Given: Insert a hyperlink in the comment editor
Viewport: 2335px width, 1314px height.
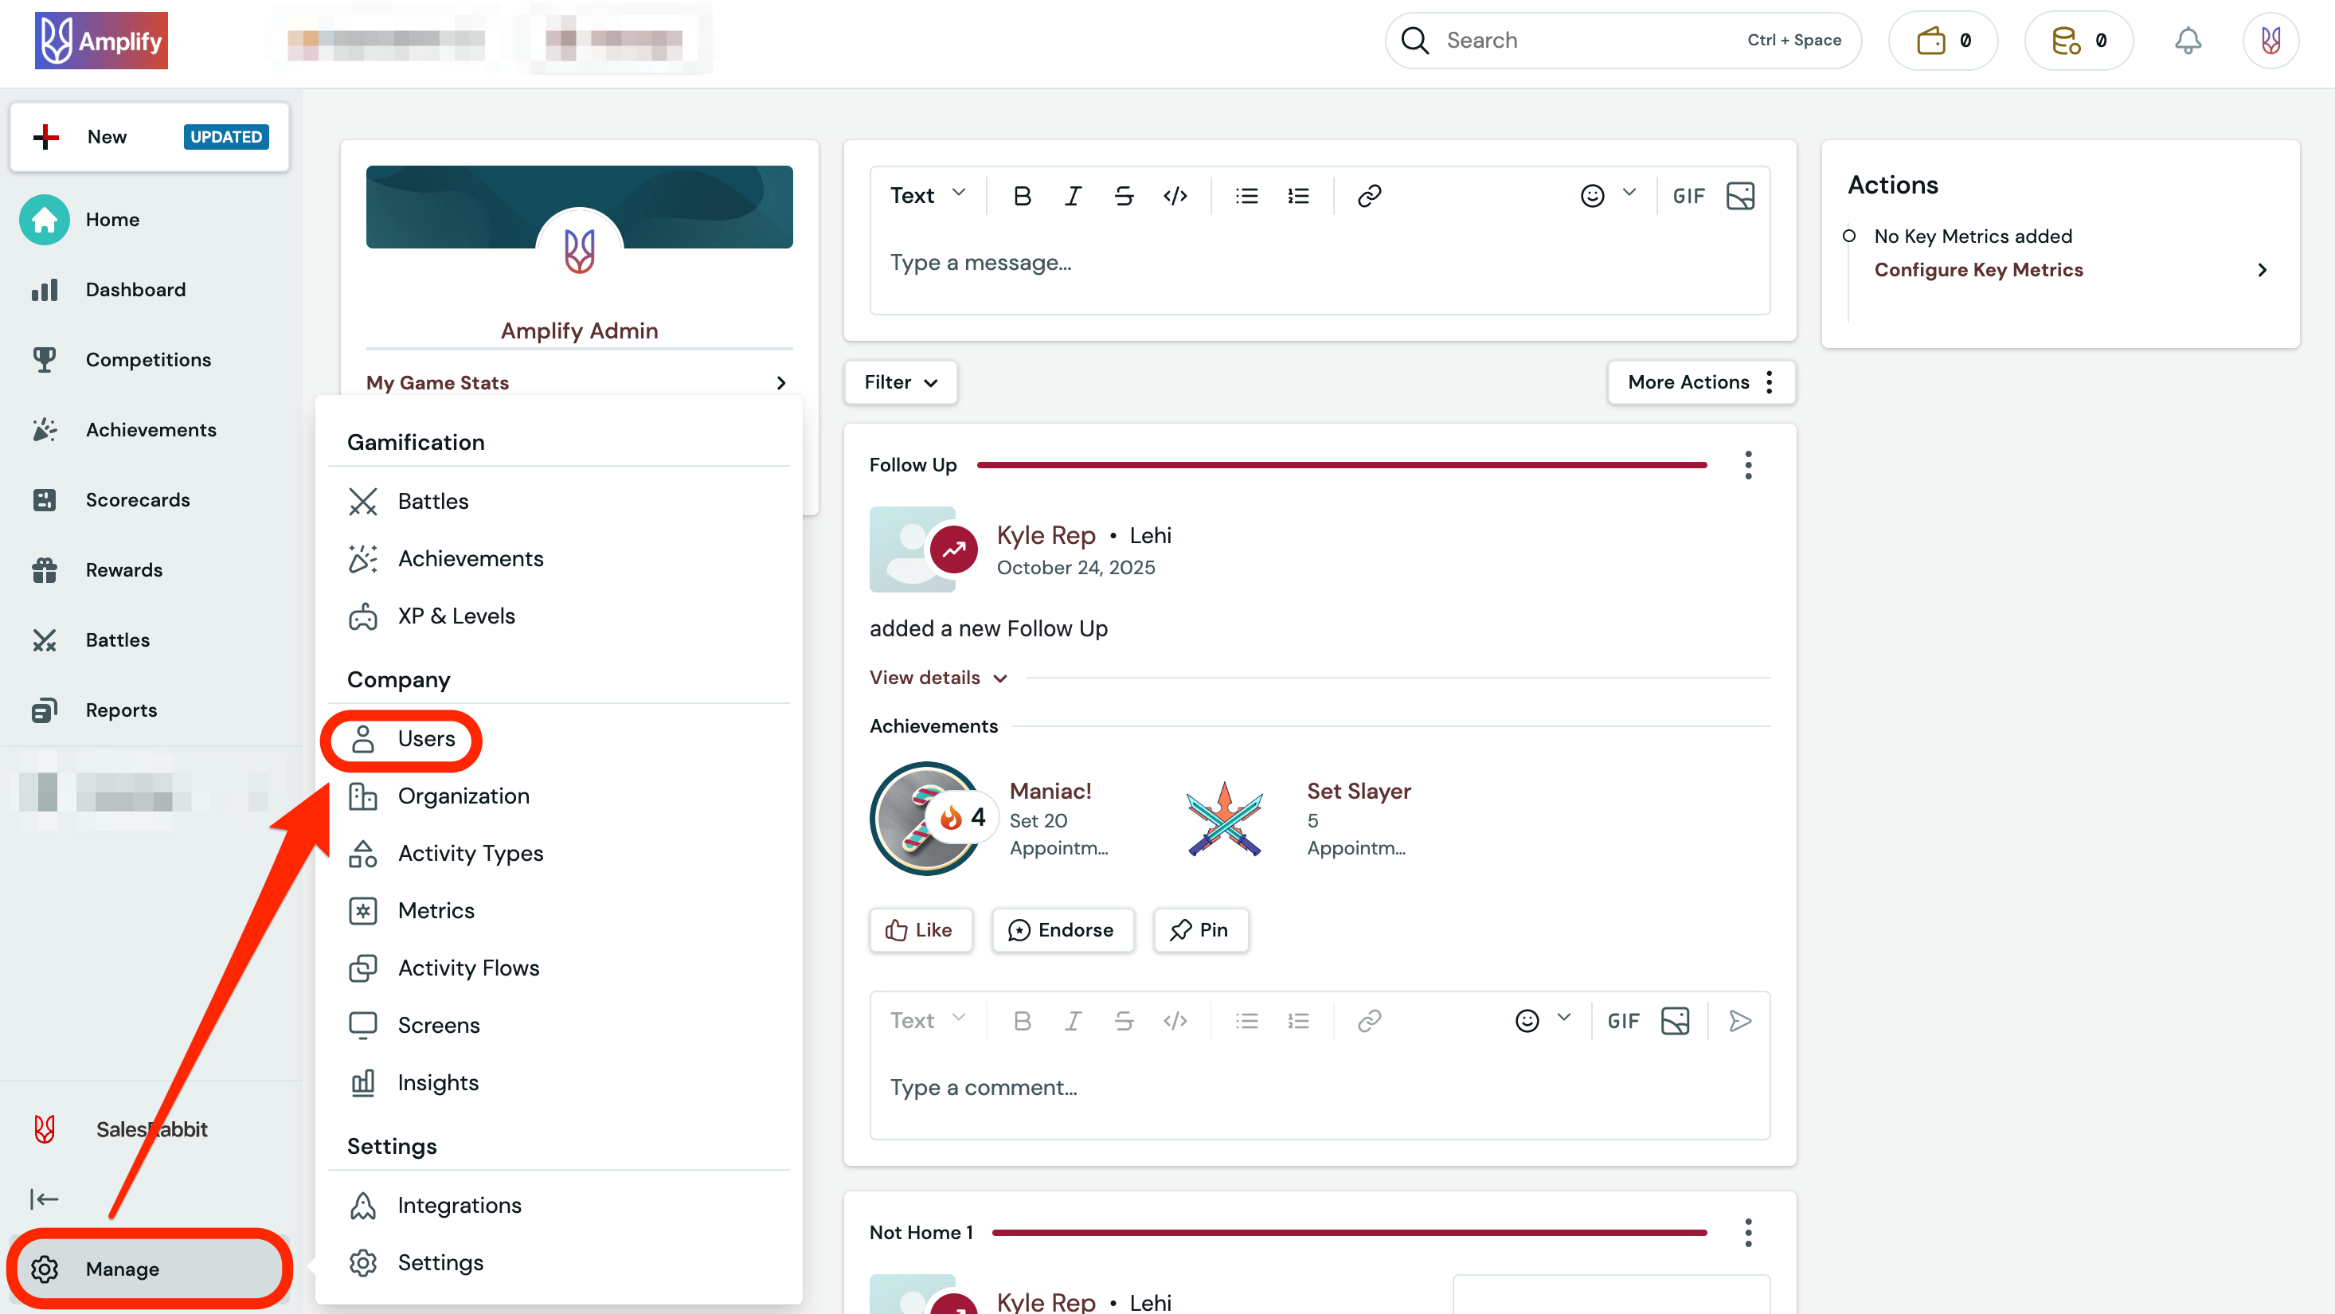Looking at the screenshot, I should [x=1369, y=1019].
